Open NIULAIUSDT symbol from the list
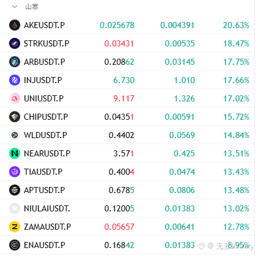This screenshot has height=256, width=258. click(47, 208)
